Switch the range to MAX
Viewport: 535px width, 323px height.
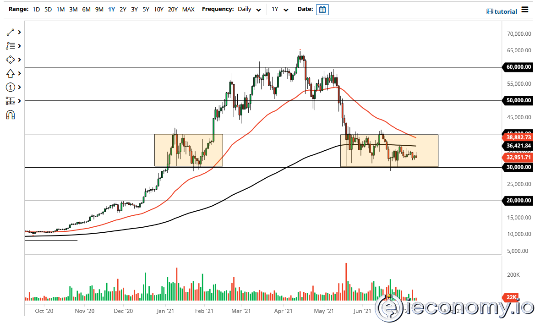188,9
